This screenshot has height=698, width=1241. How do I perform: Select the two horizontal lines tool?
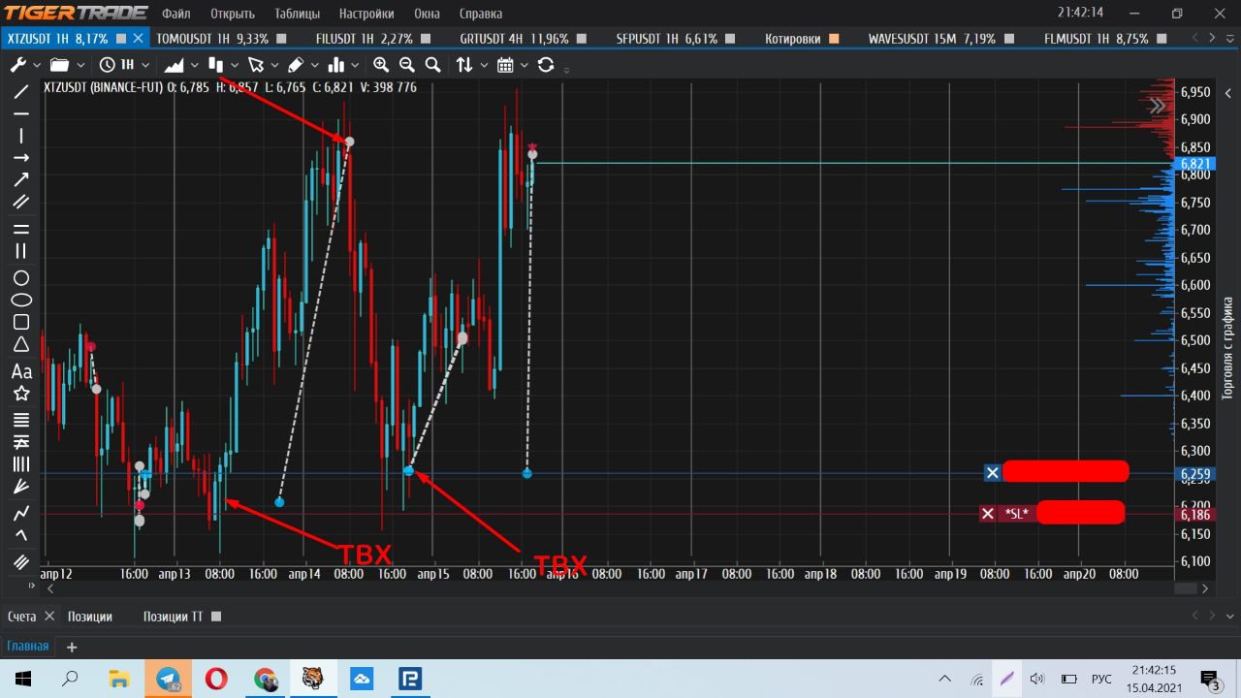click(x=21, y=229)
